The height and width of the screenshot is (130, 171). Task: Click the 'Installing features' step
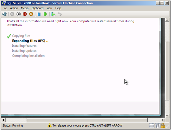pyautogui.click(x=24, y=46)
